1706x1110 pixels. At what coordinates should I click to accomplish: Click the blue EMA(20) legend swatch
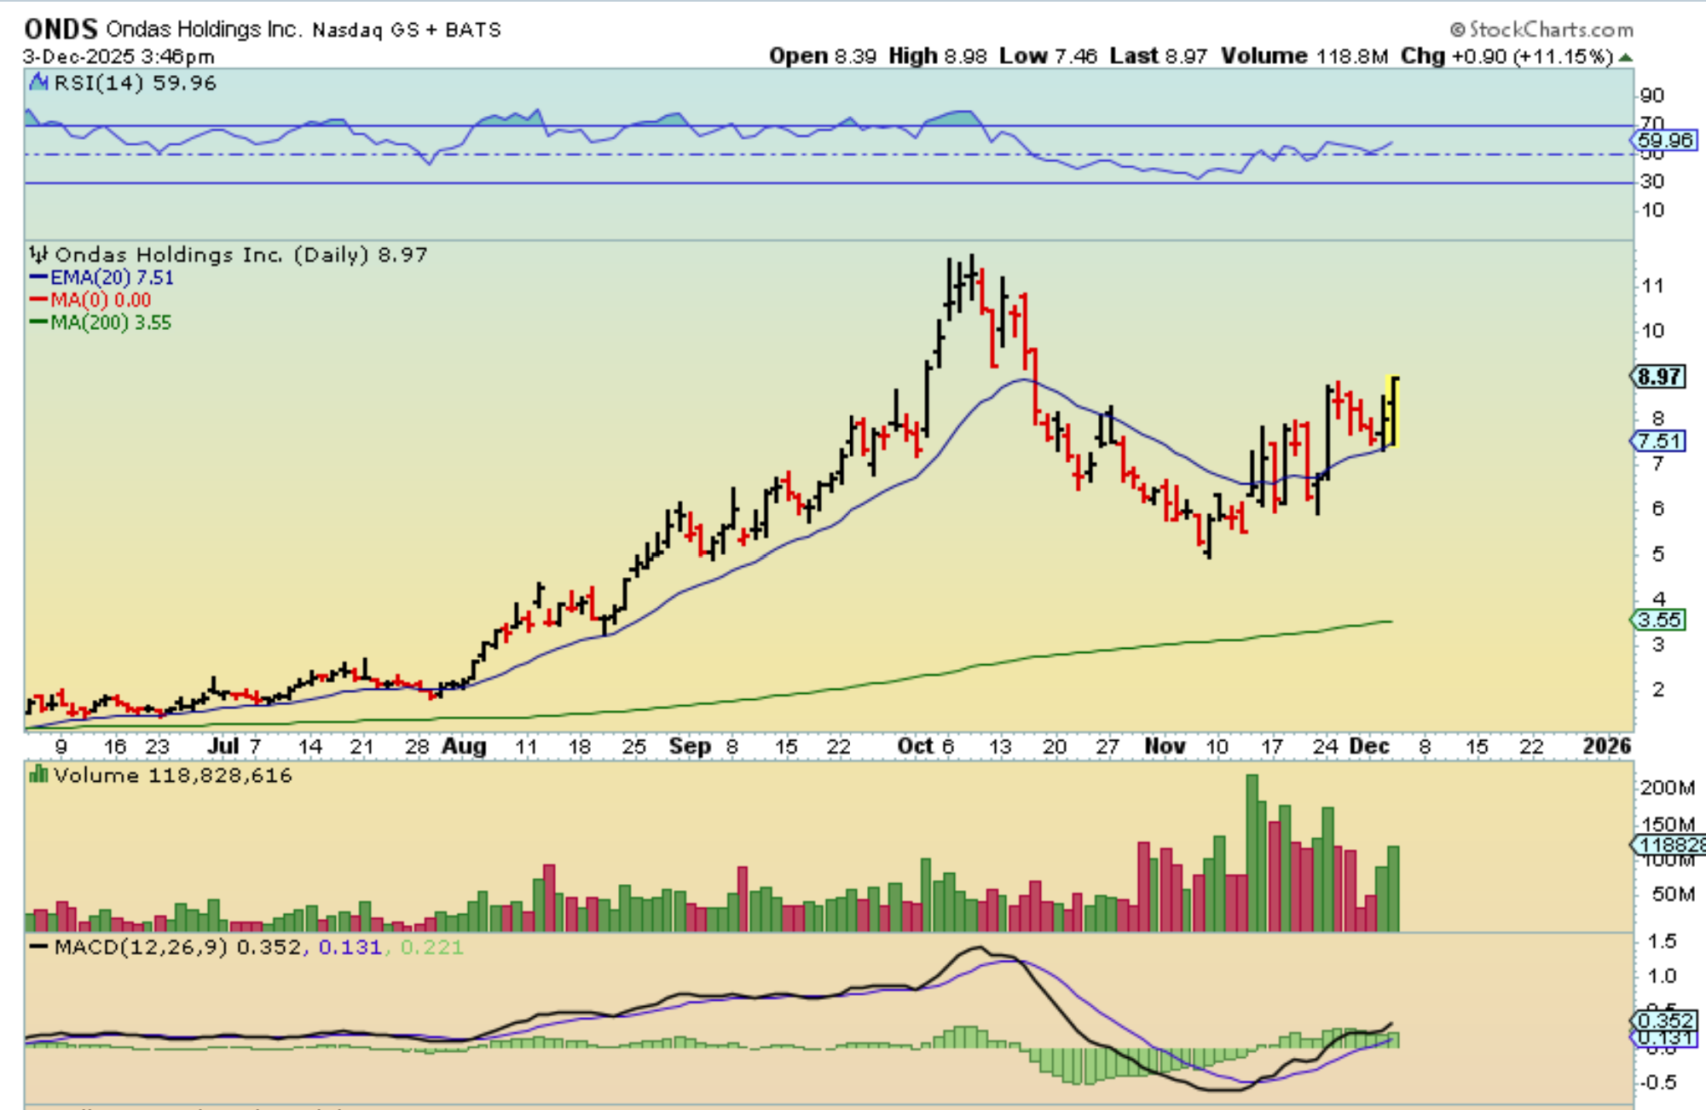[38, 277]
